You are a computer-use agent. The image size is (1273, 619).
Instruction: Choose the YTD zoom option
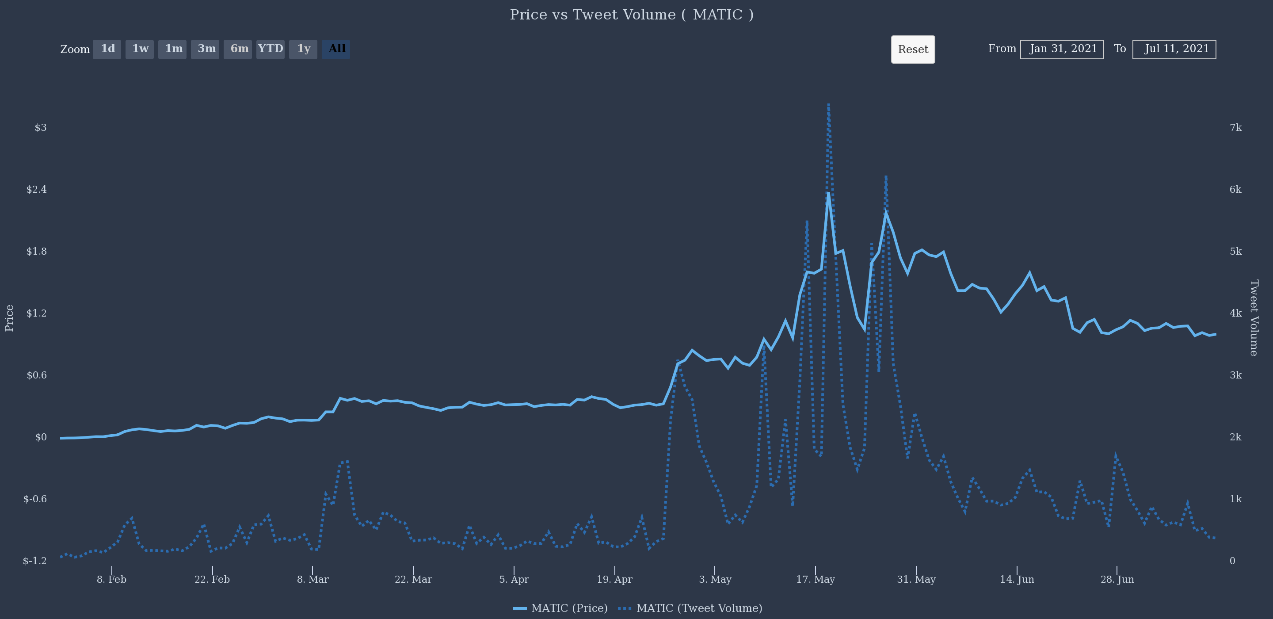click(x=271, y=49)
